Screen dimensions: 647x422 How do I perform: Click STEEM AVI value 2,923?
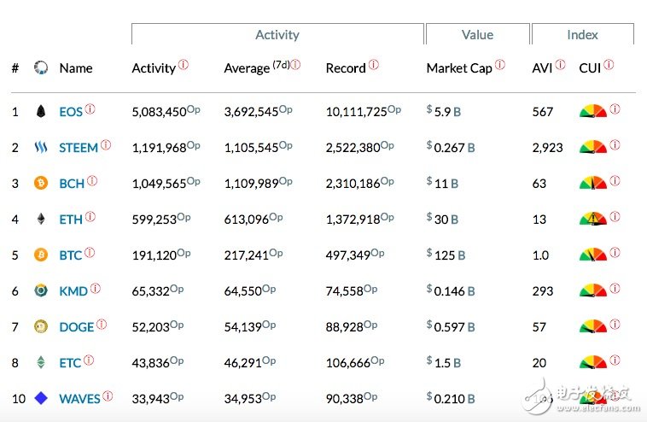point(547,148)
